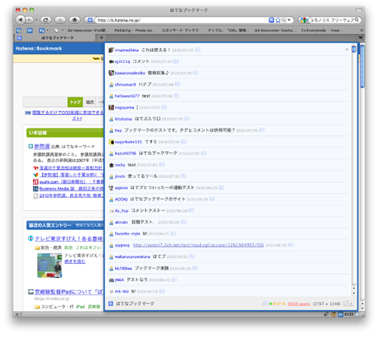Select the 総合 tab on Hatena page

tap(90, 102)
